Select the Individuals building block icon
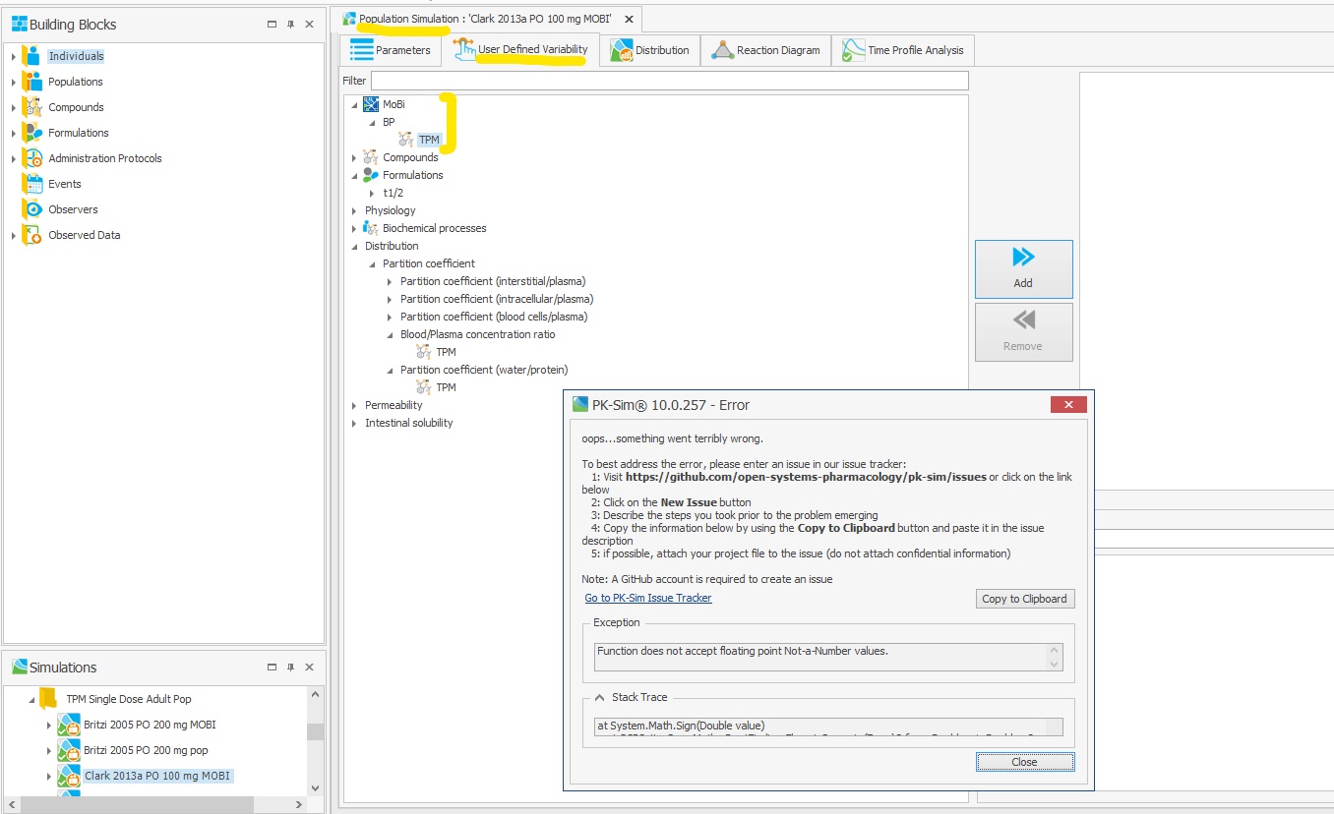This screenshot has height=814, width=1334. coord(30,56)
